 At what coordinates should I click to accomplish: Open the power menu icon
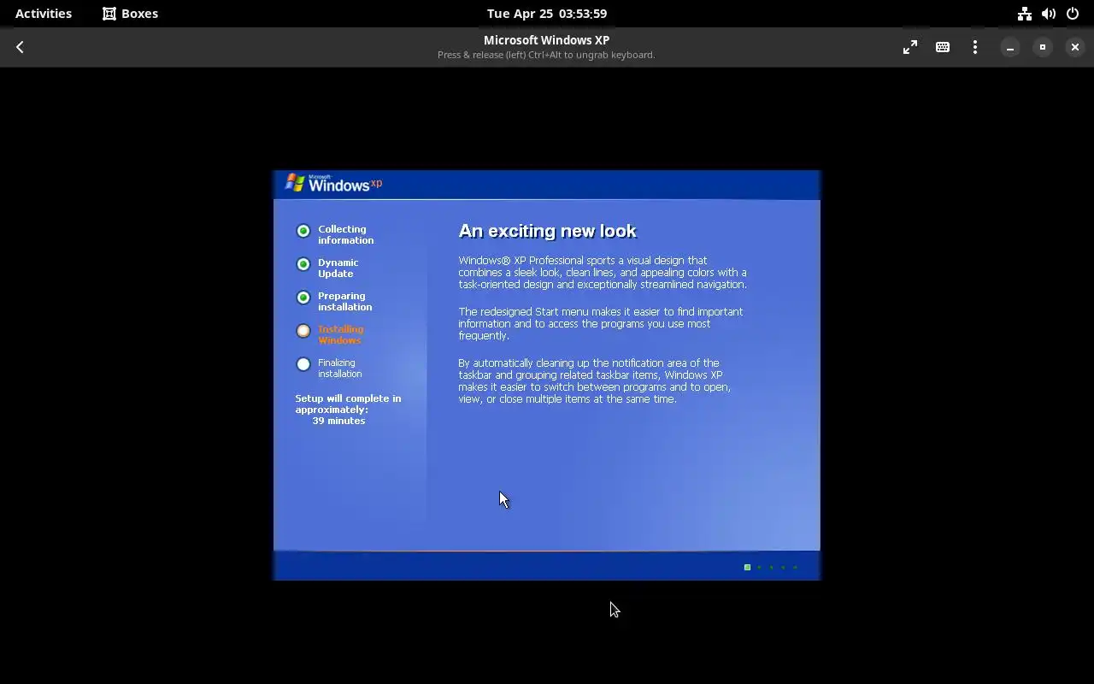click(x=1073, y=13)
